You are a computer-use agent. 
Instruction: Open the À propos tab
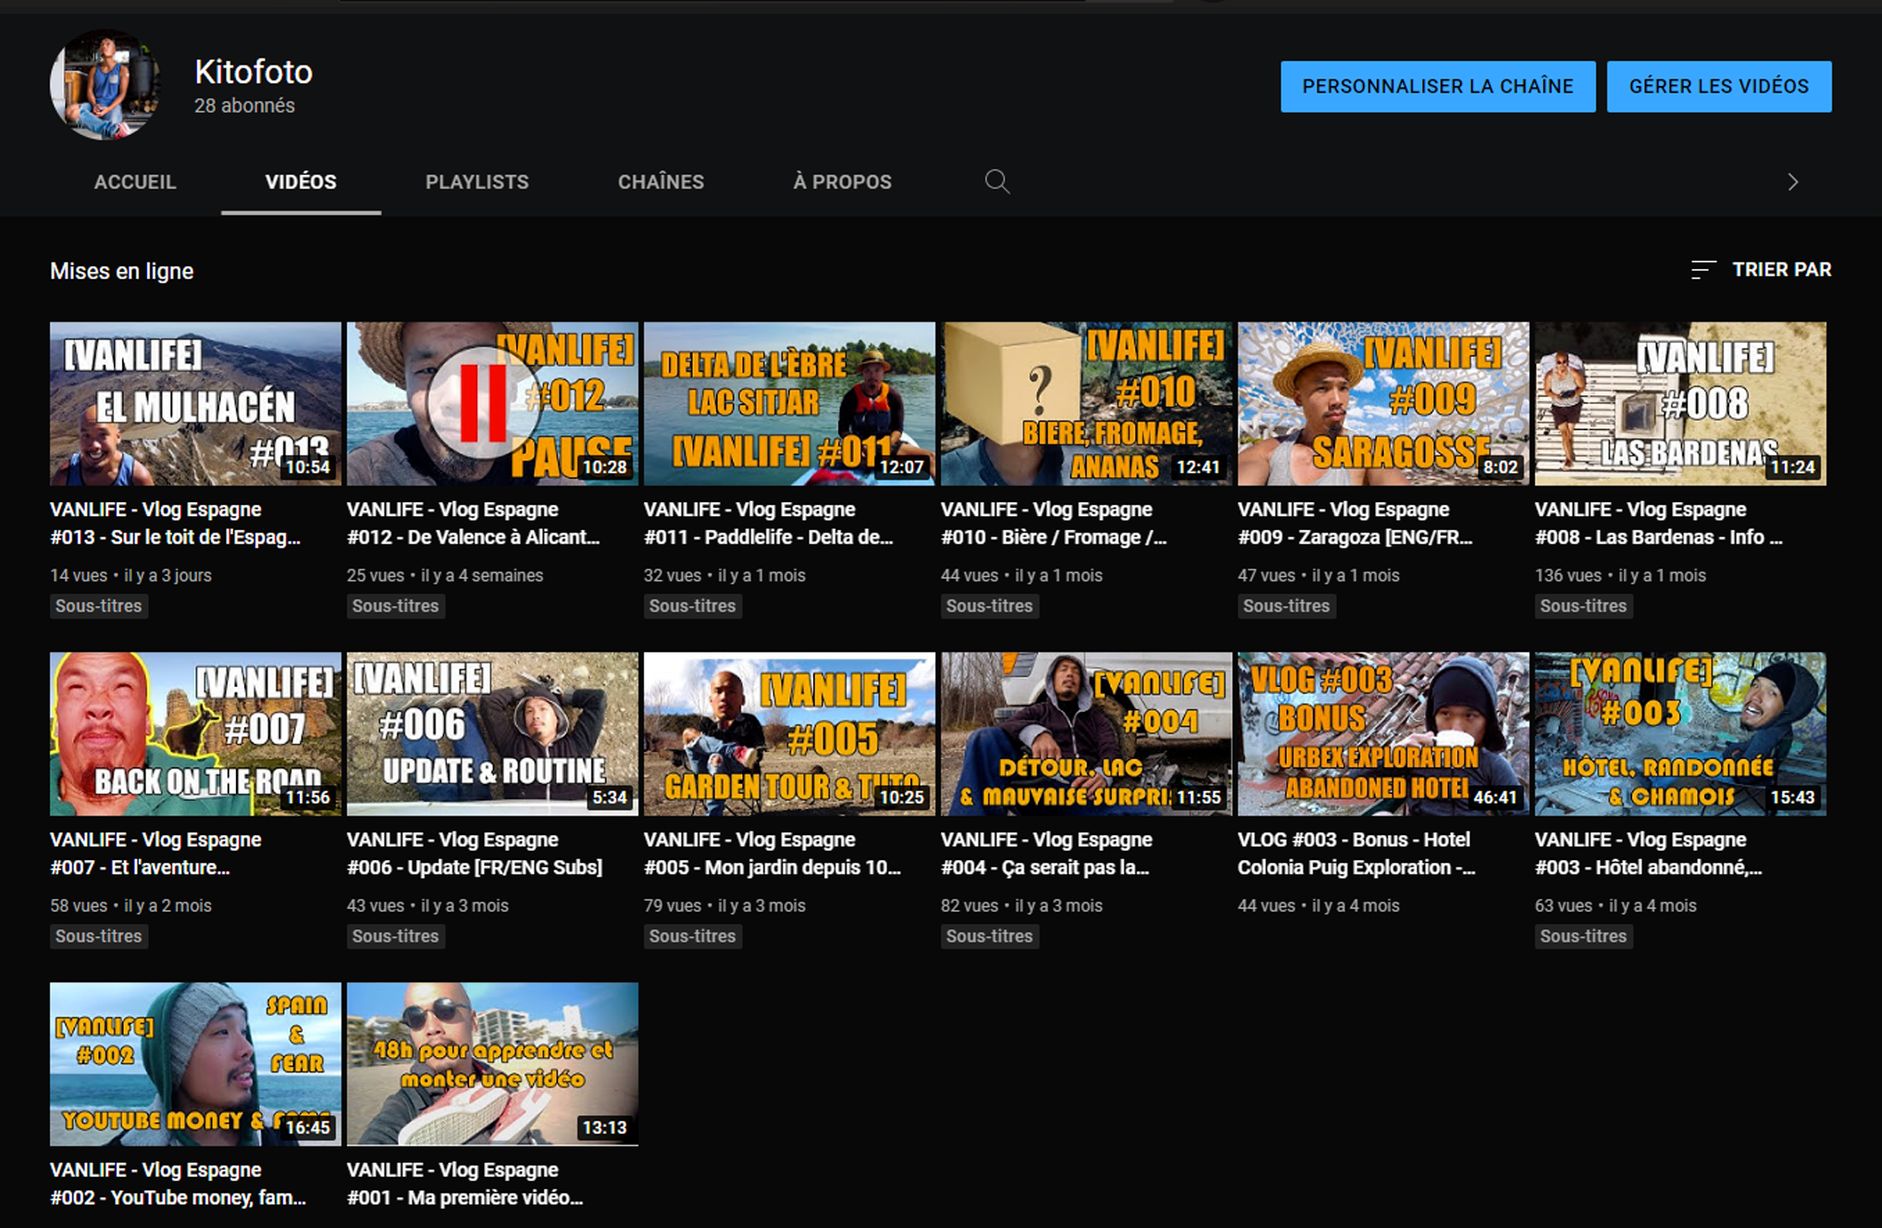(x=842, y=182)
